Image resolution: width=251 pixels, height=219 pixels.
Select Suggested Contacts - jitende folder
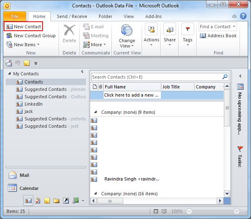(x=51, y=89)
